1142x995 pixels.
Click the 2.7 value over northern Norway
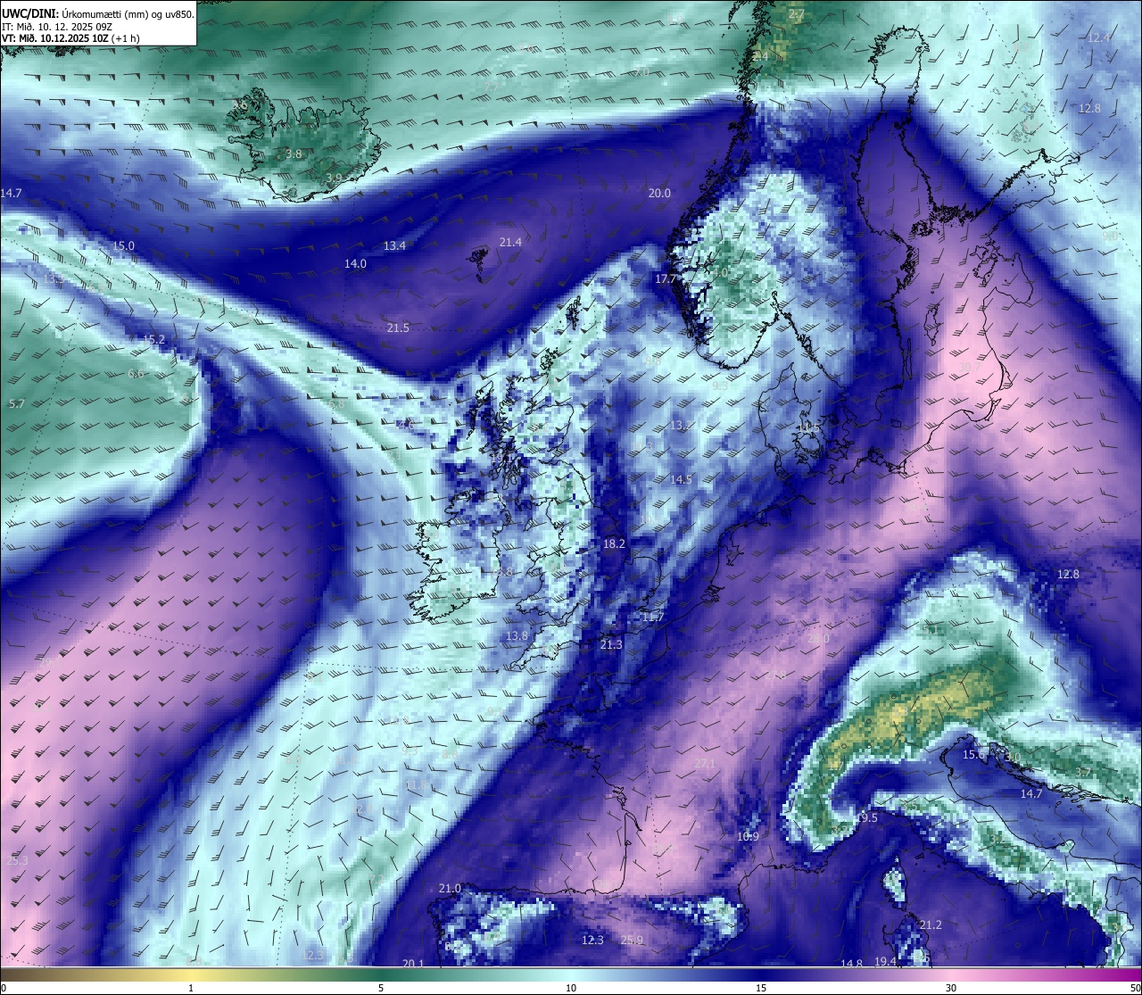pyautogui.click(x=797, y=14)
